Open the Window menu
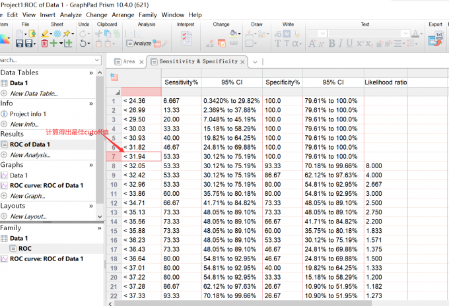The height and width of the screenshot is (306, 449). point(173,15)
